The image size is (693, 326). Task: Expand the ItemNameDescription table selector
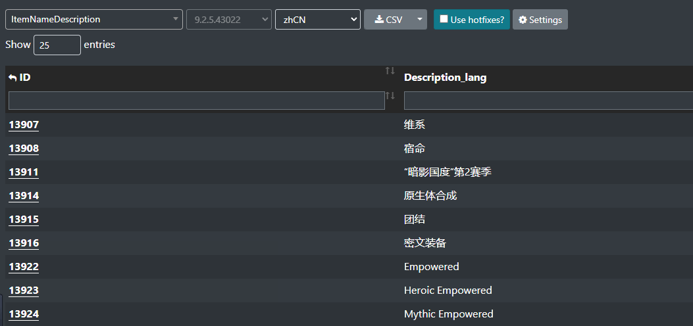coord(94,20)
